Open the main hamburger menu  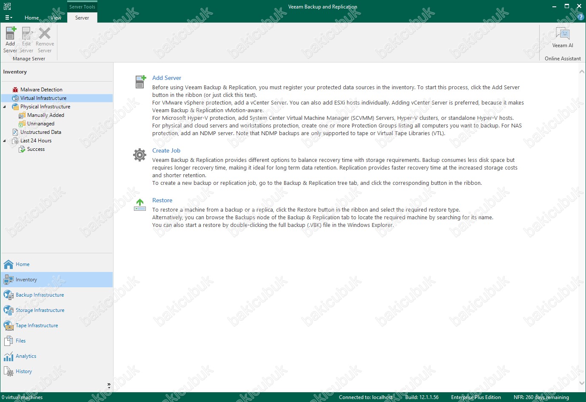pos(9,17)
